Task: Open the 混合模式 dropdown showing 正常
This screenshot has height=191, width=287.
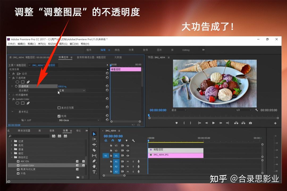Action: click(72, 90)
